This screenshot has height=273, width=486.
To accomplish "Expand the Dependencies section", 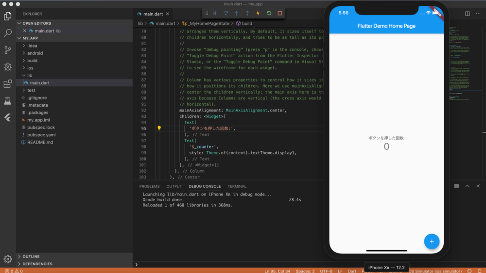I will point(74,264).
